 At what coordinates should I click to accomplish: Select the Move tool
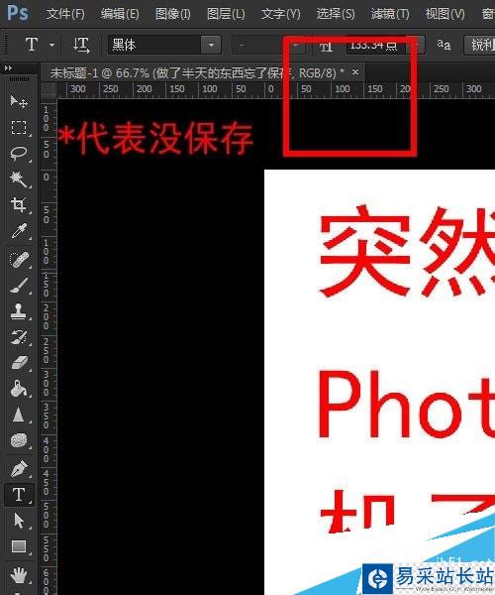[18, 102]
